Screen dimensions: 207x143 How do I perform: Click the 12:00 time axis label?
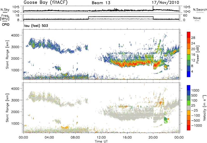coord(101,138)
